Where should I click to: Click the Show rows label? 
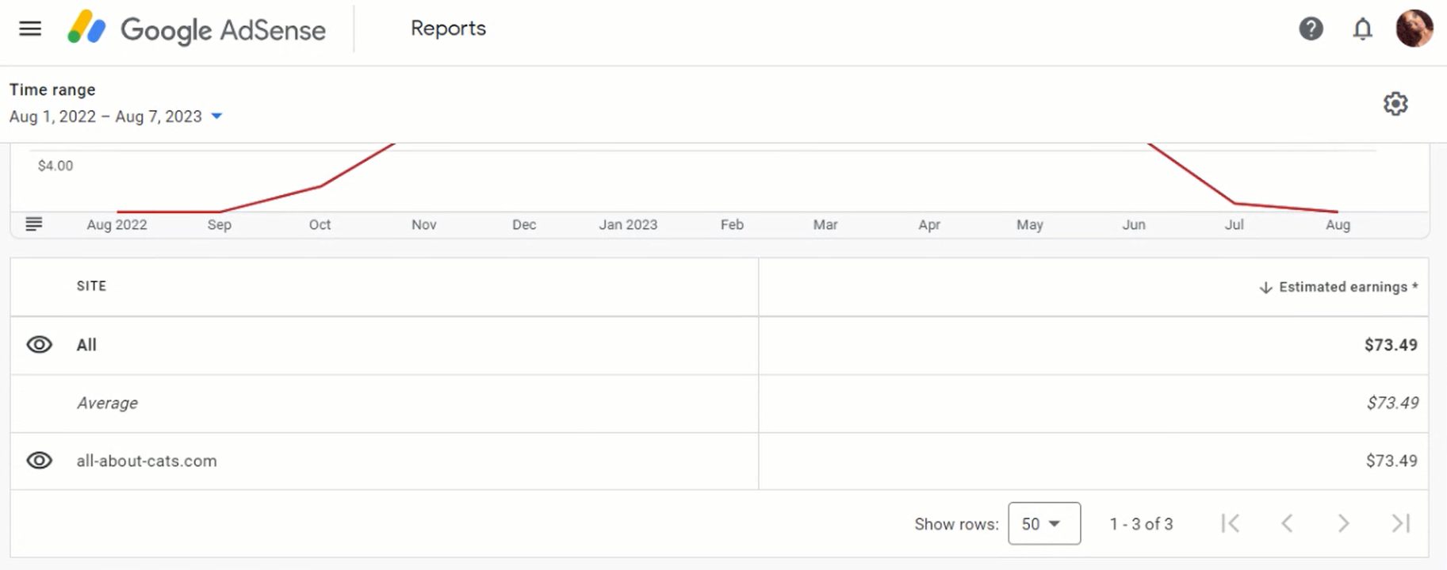click(x=956, y=524)
